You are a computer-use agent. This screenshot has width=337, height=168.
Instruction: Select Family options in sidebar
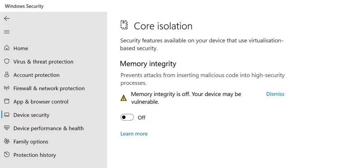[x=31, y=141]
